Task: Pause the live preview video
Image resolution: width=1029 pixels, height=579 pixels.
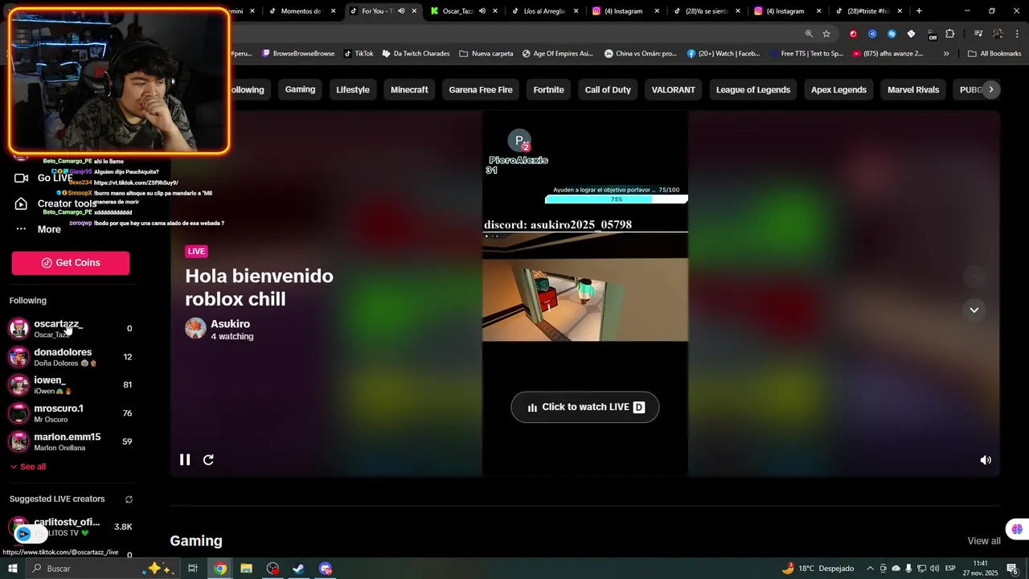Action: (185, 460)
